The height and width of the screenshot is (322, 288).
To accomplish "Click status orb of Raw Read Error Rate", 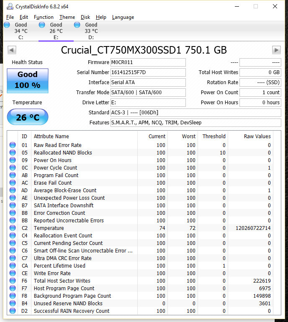I will click(x=13, y=145).
